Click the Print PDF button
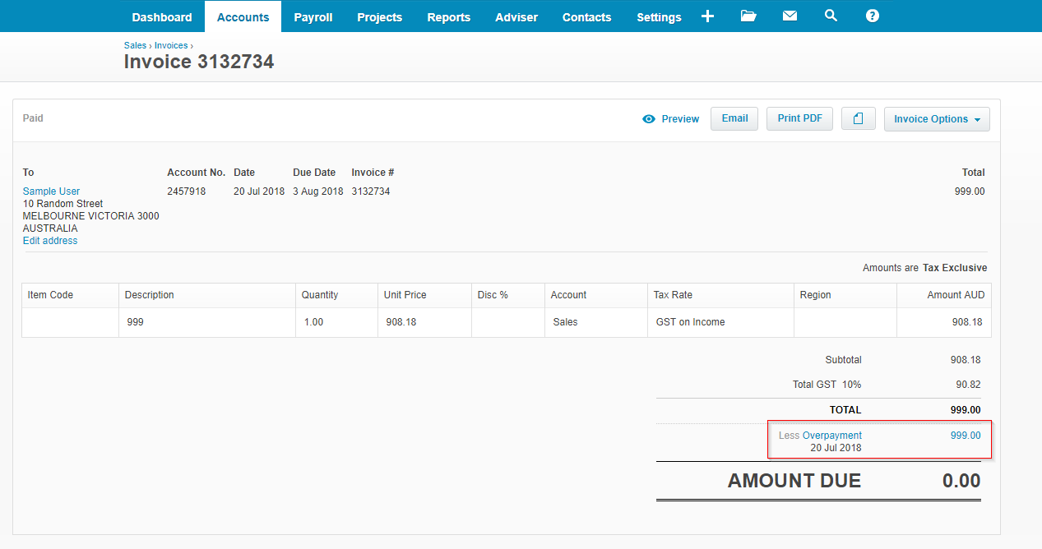1042x549 pixels. (799, 118)
